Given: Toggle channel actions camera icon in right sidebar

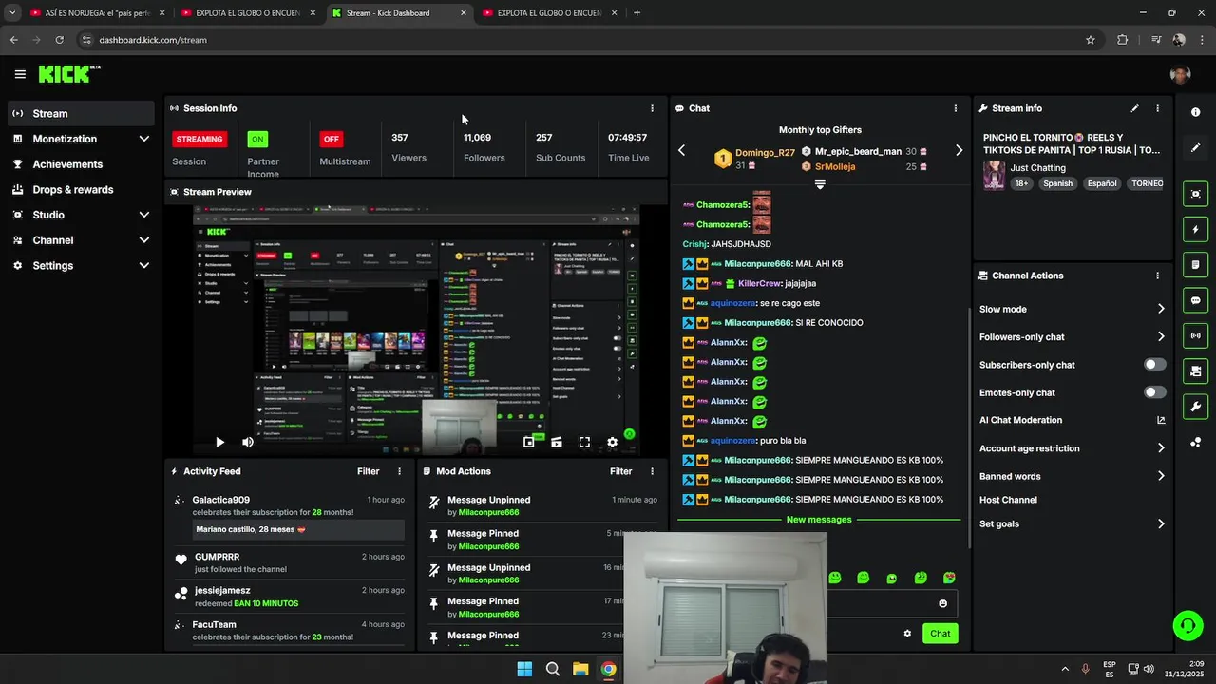Looking at the screenshot, I should (1195, 370).
